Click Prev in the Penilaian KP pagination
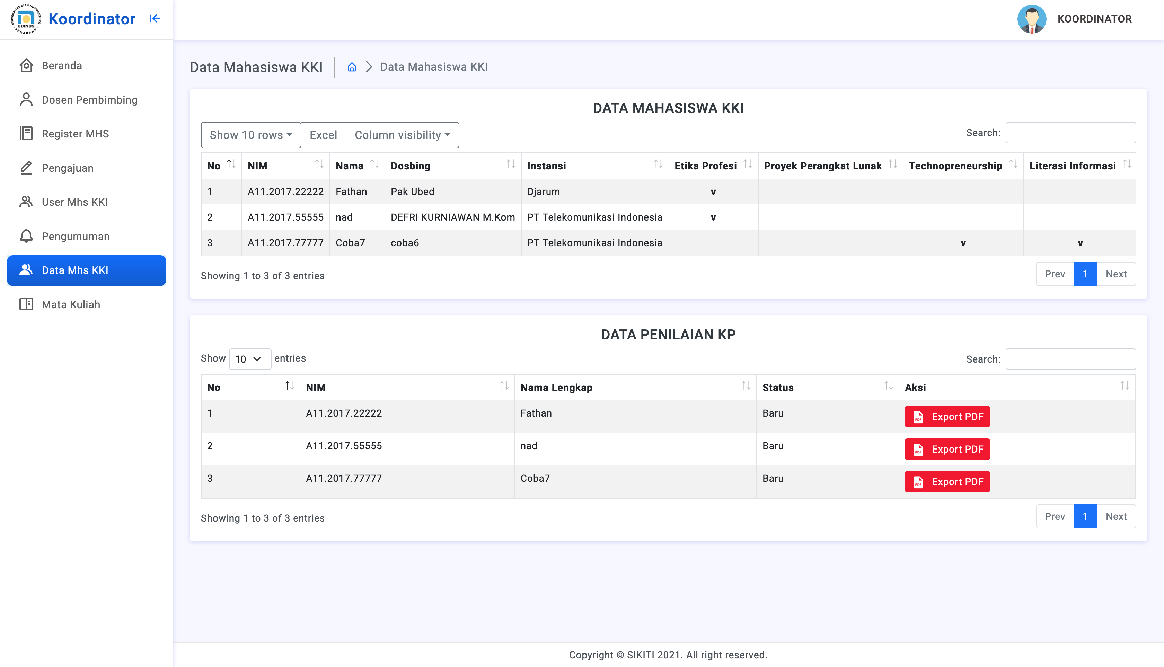Image resolution: width=1164 pixels, height=667 pixels. coord(1055,516)
